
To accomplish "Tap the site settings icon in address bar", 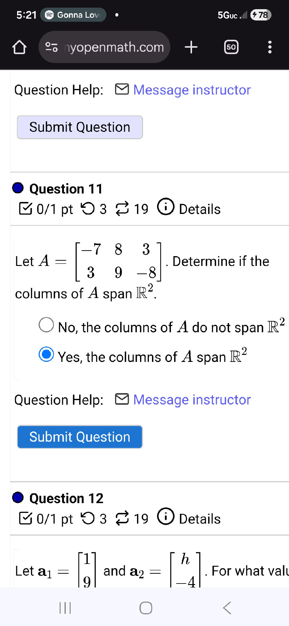I will tap(51, 47).
